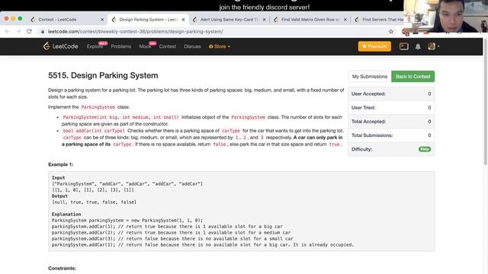Viewport: 488px width, 274px height.
Task: Click the macOS red close button
Action: (x=6, y=18)
